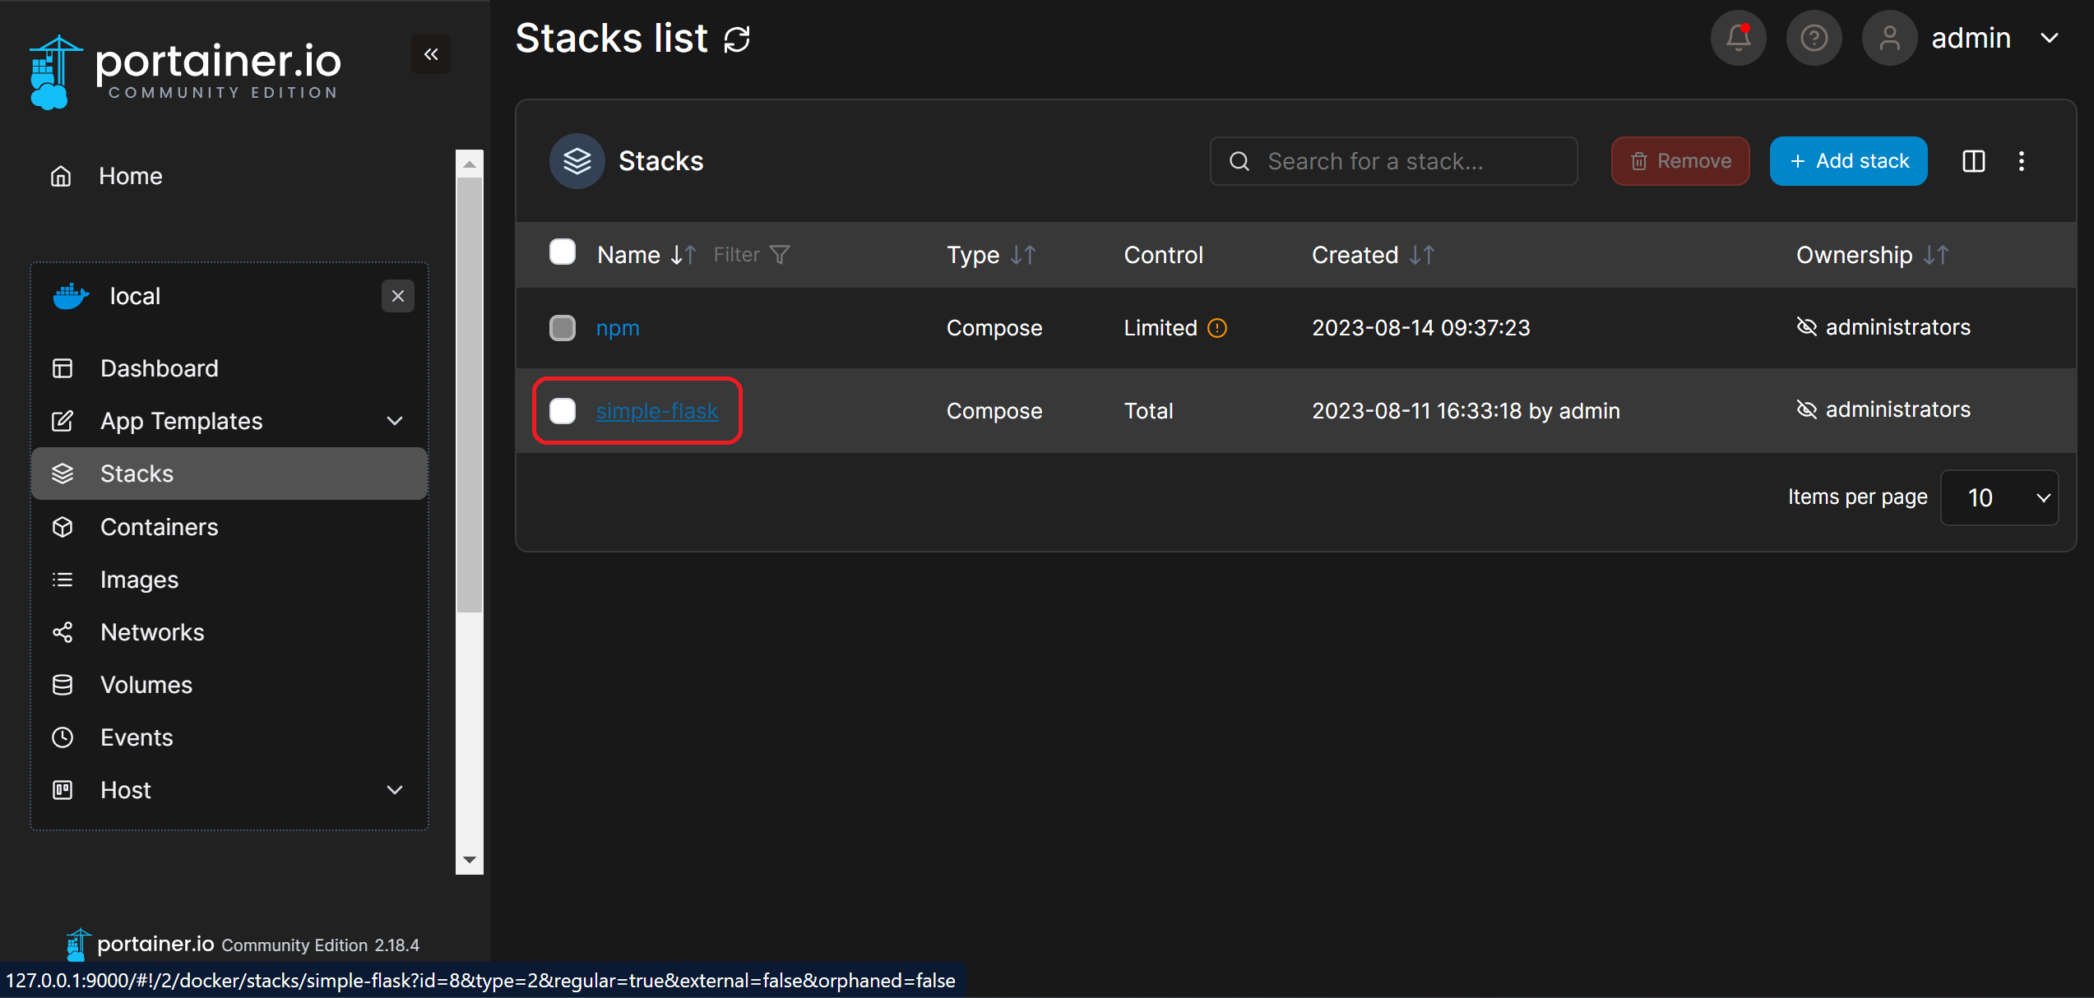Click the Limited control warning icon
This screenshot has width=2094, height=998.
pyautogui.click(x=1216, y=328)
